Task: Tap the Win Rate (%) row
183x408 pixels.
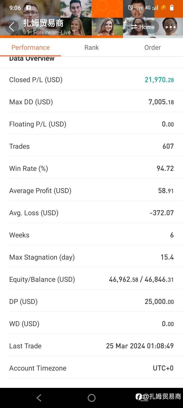Action: coord(91,169)
